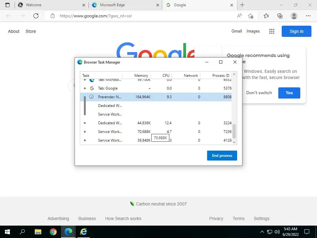Close the Microsoft Edge tab
The width and height of the screenshot is (317, 238).
[x=158, y=5]
